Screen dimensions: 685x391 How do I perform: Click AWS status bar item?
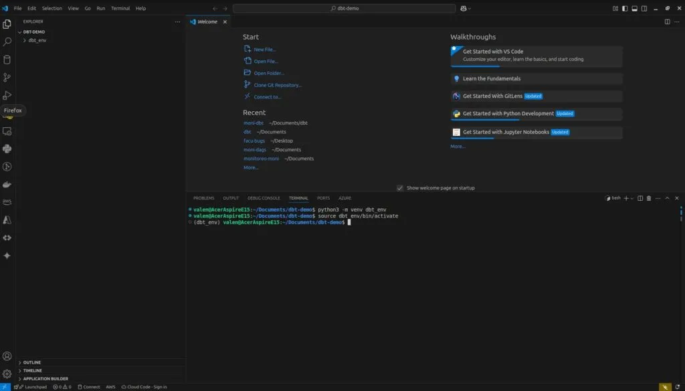tap(110, 387)
